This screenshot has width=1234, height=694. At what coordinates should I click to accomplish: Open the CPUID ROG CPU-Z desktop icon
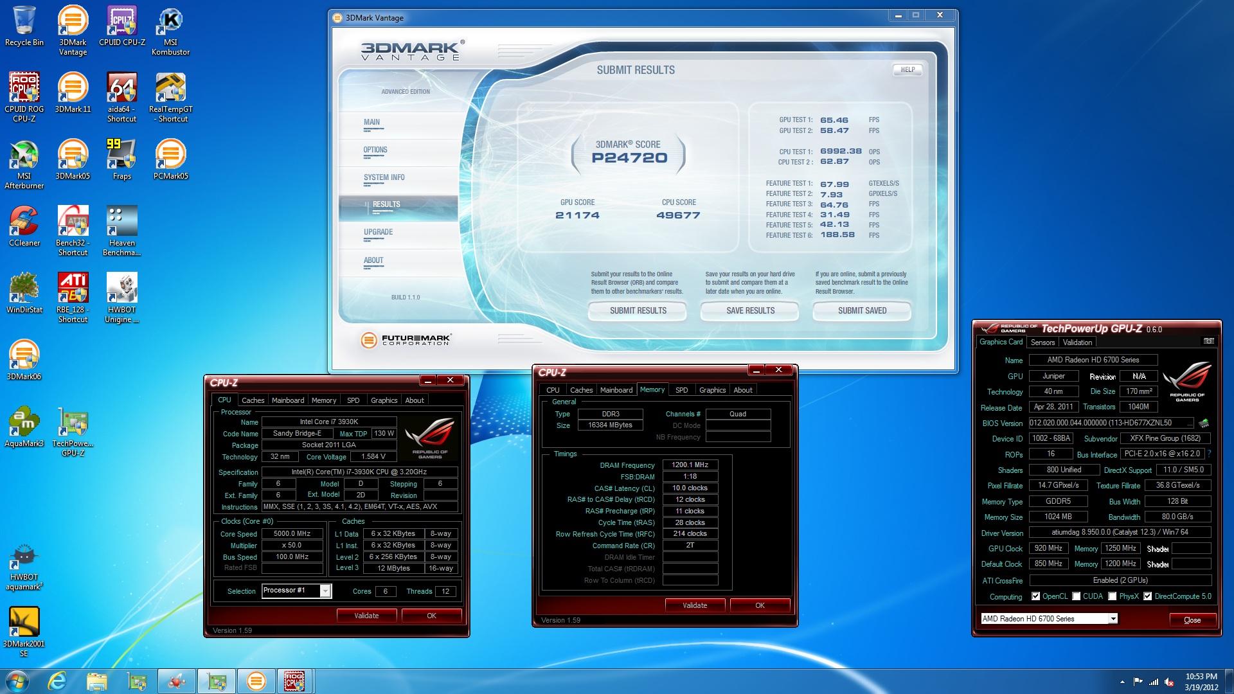point(24,97)
